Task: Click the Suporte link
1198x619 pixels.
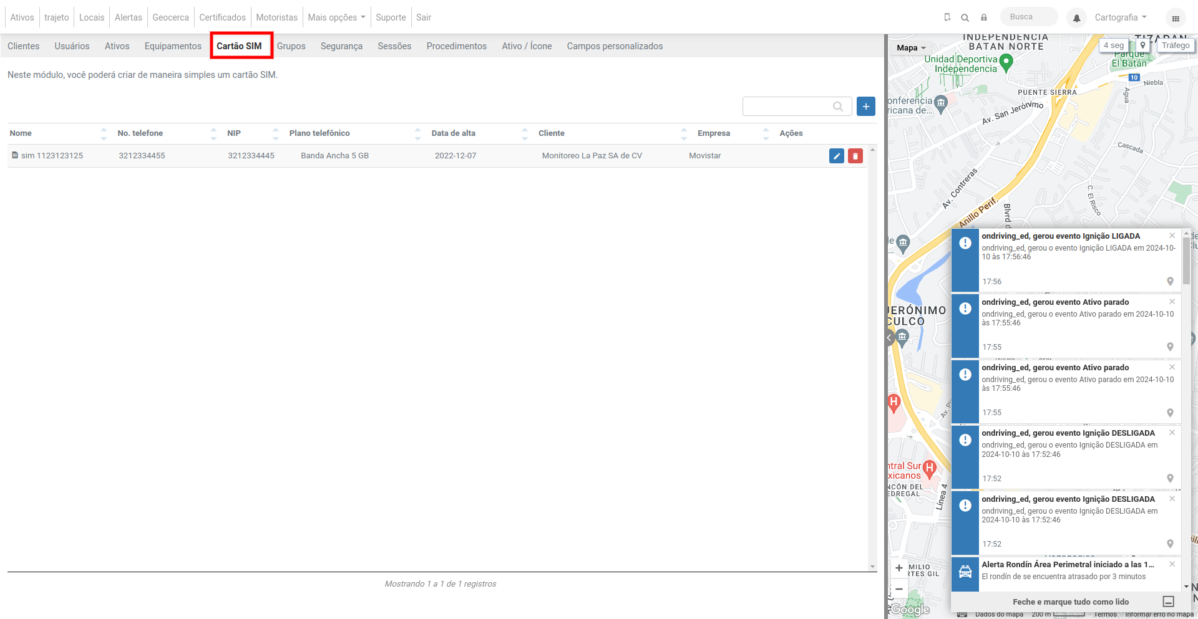Action: coord(391,17)
